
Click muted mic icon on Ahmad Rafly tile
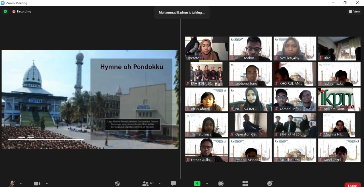coord(276,109)
